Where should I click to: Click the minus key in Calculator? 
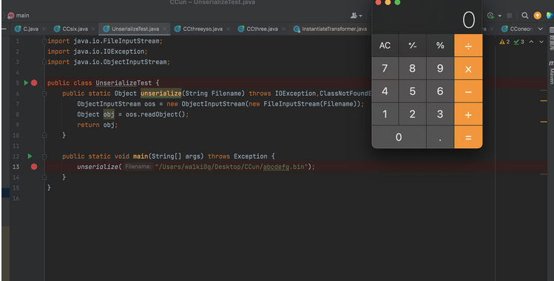point(468,91)
